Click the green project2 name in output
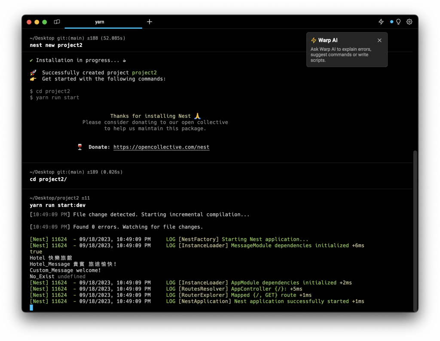This screenshot has height=341, width=440. [144, 73]
